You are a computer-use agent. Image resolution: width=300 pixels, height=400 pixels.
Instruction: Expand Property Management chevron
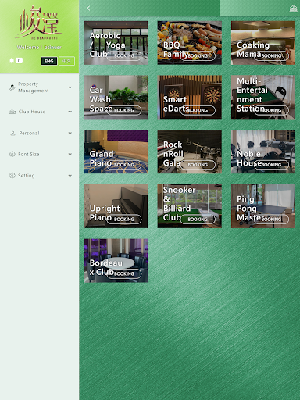click(x=70, y=87)
